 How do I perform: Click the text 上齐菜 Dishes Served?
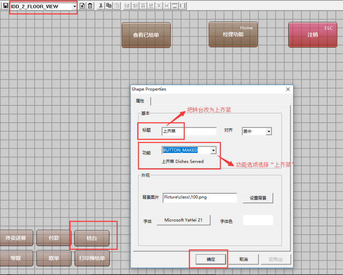tap(183, 161)
